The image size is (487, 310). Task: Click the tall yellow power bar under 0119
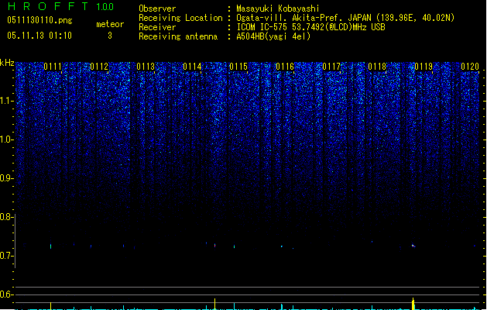point(413,304)
